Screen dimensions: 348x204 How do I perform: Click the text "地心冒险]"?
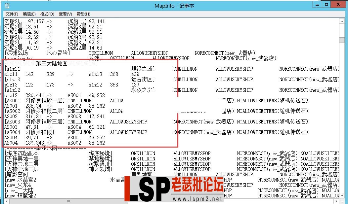pos(58,53)
